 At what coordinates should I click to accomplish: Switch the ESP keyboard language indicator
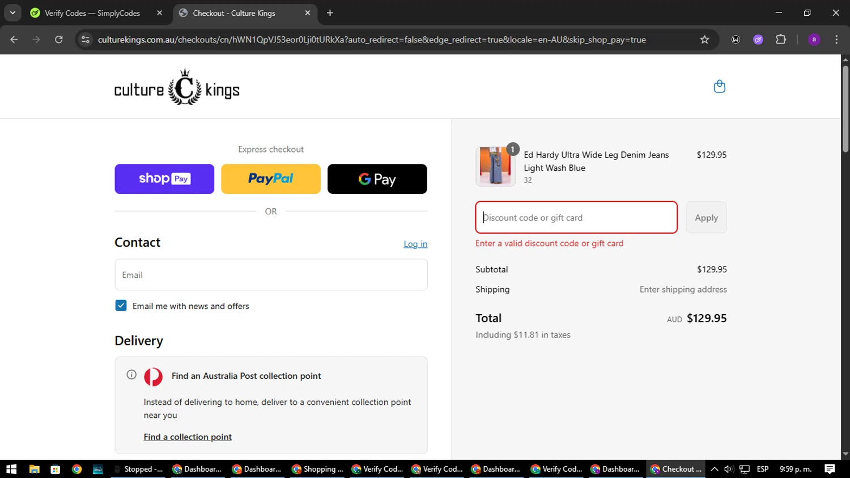763,469
